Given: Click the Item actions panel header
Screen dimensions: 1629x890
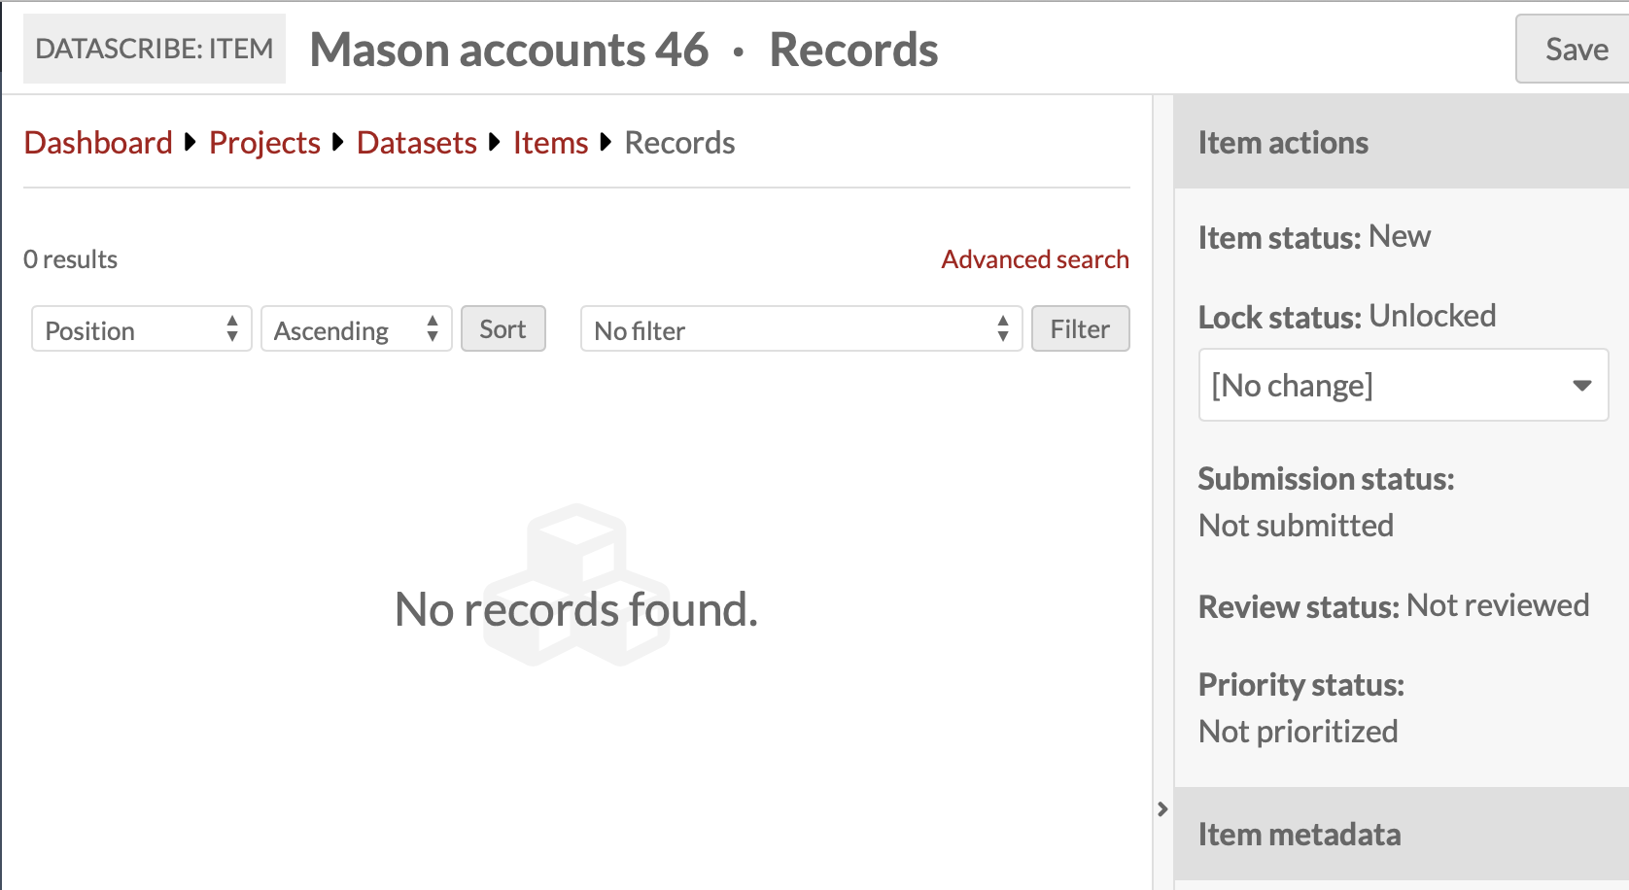Looking at the screenshot, I should click(x=1283, y=142).
